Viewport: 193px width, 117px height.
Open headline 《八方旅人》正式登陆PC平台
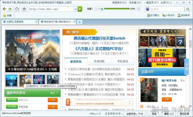[99, 49]
